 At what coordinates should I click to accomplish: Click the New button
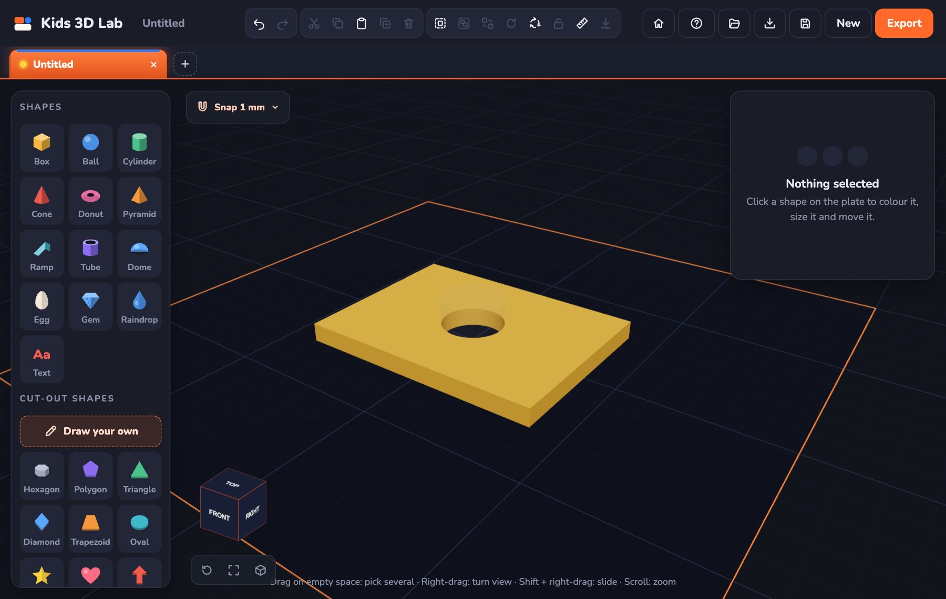[848, 23]
